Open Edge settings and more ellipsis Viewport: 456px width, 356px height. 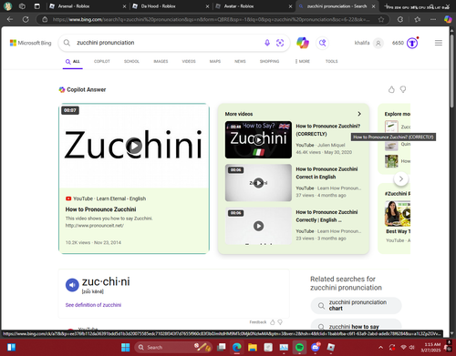pos(433,19)
